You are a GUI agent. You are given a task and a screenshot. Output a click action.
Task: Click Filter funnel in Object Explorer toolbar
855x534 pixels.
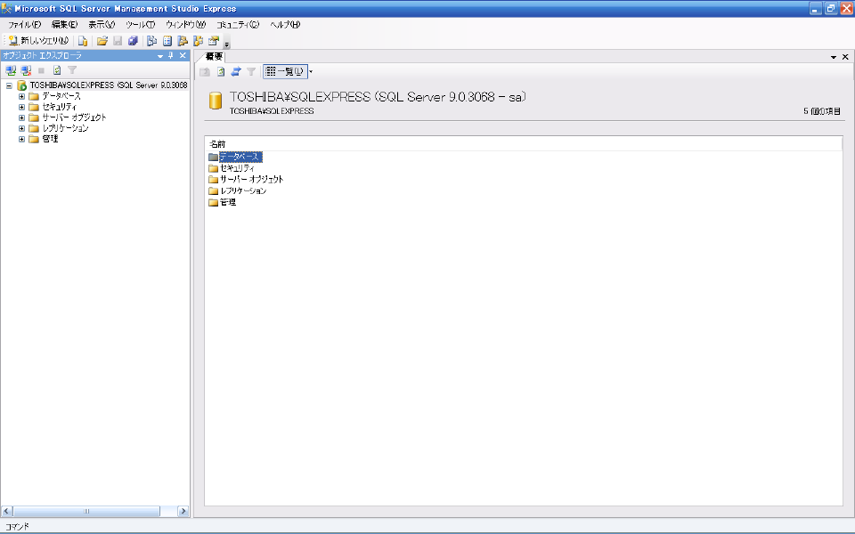tap(72, 70)
